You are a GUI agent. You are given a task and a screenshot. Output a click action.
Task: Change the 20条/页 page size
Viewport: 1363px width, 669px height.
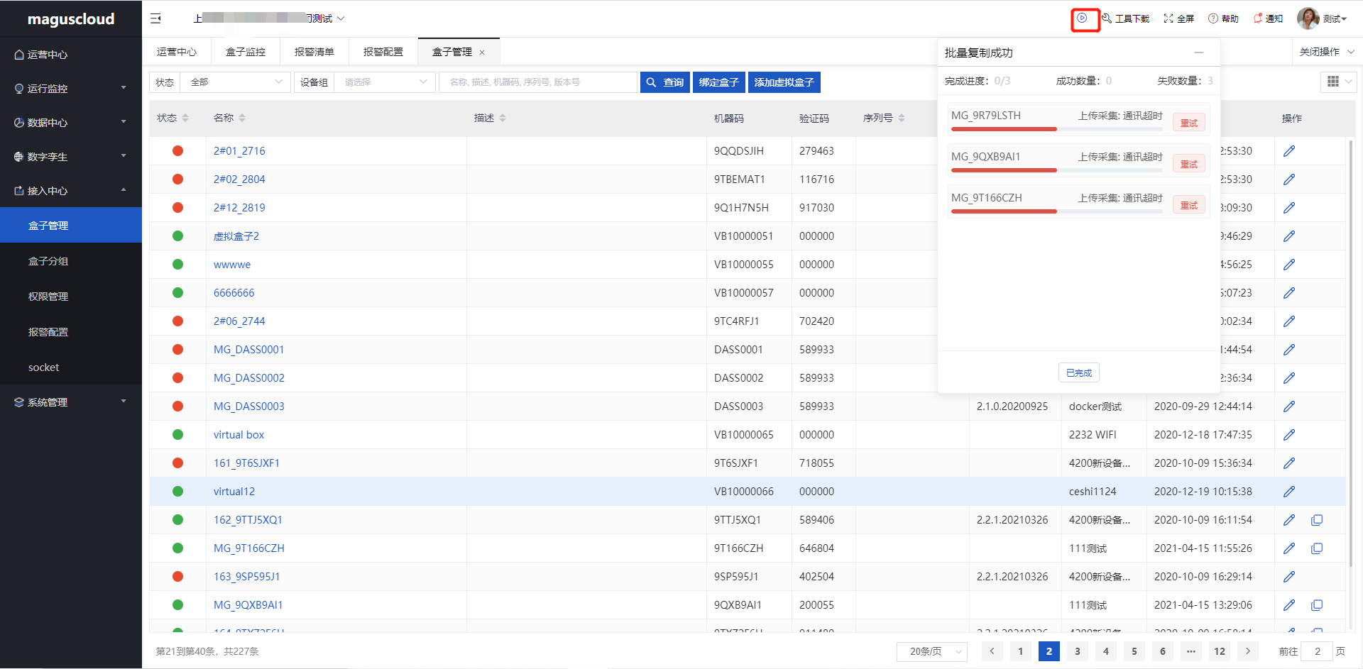pyautogui.click(x=932, y=651)
